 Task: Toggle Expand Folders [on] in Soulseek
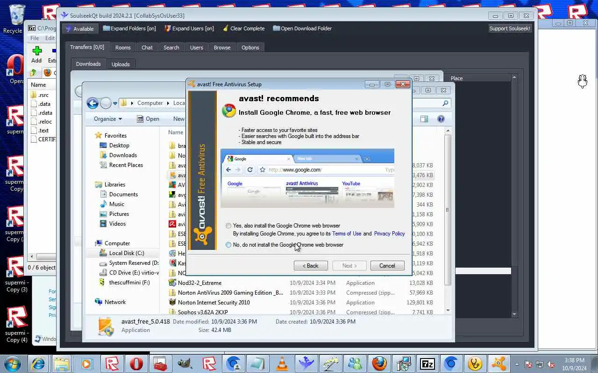[129, 28]
